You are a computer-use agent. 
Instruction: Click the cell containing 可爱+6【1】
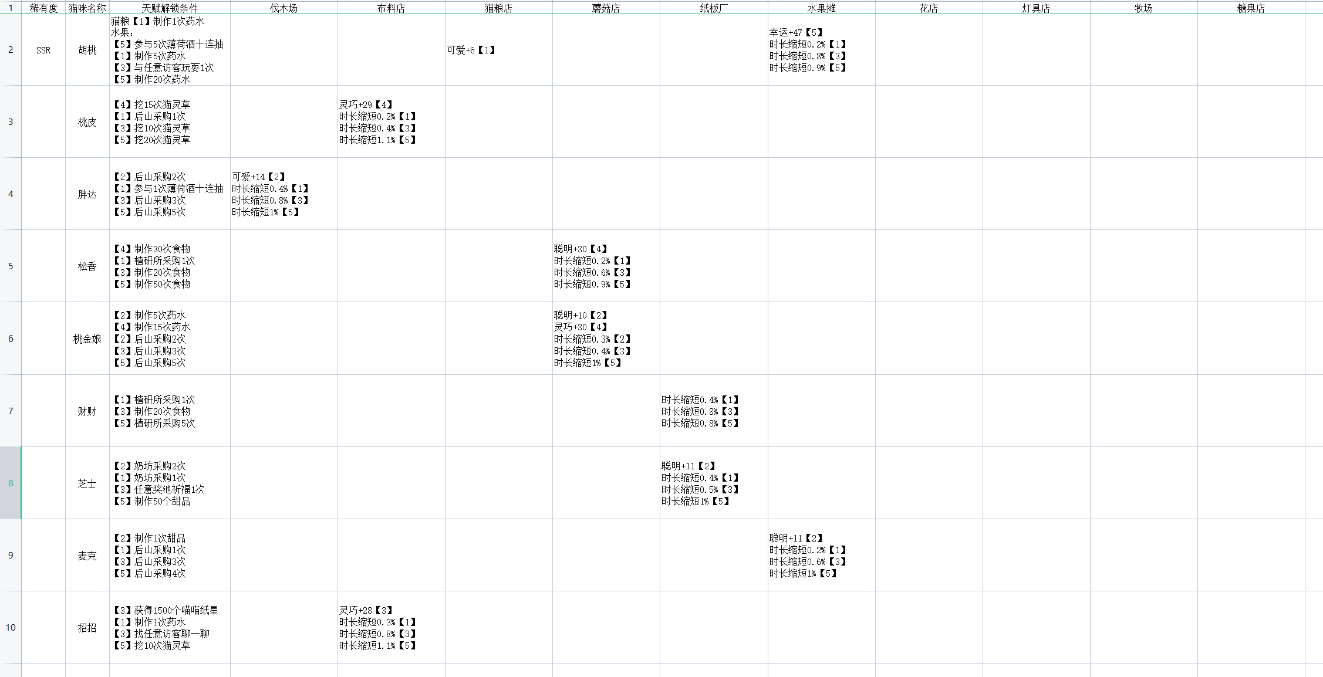click(x=499, y=50)
